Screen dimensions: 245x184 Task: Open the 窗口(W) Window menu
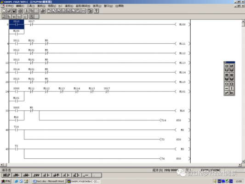108,6
